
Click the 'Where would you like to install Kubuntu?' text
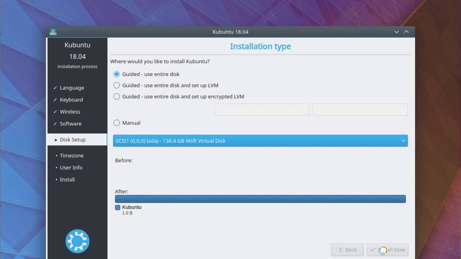[160, 62]
